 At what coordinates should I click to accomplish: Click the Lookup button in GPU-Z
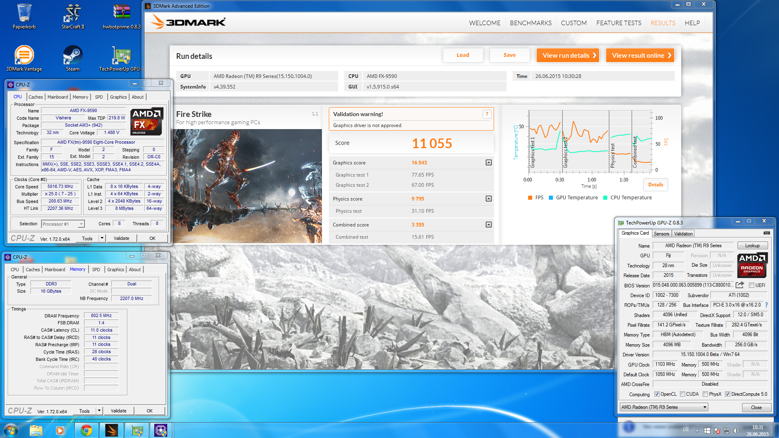tap(752, 246)
